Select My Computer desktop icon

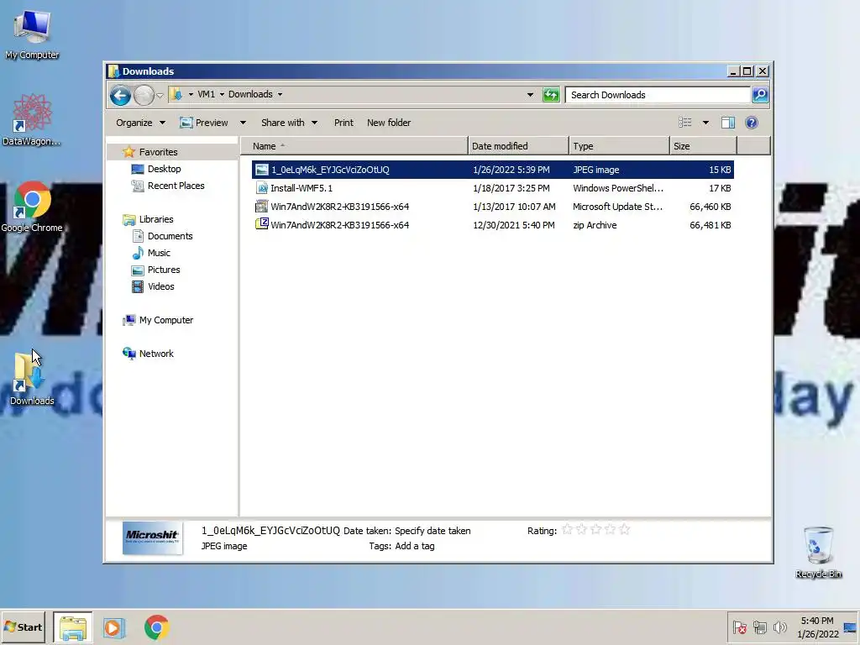32,34
